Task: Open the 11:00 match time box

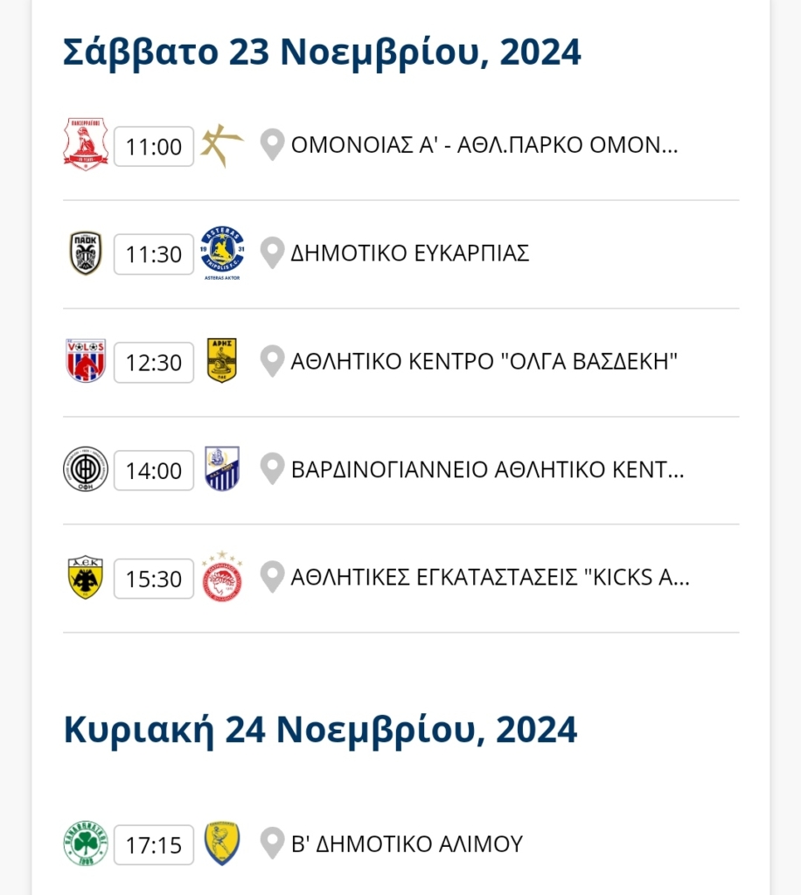Action: point(154,147)
